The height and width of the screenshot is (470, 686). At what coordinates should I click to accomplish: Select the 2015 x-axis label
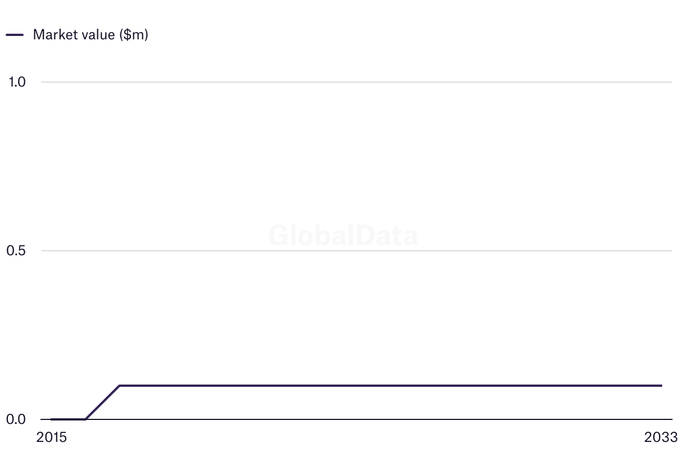51,437
